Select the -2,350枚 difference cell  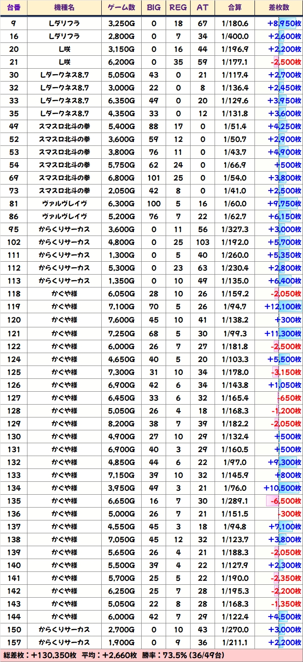(279, 578)
